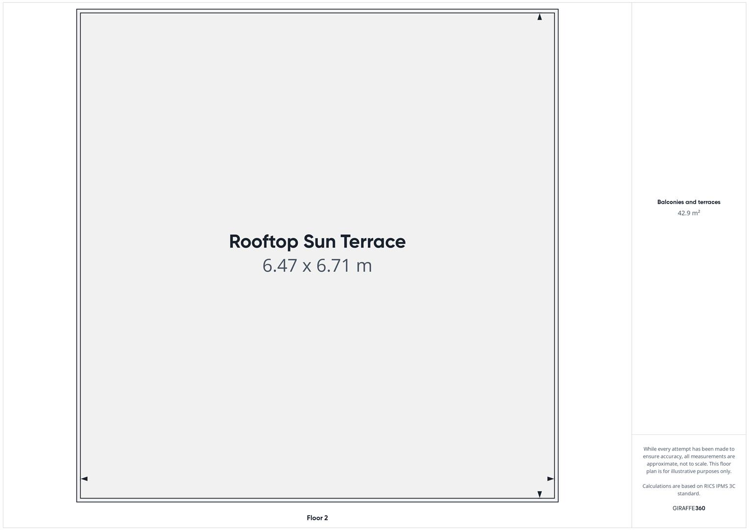Click the terrace's left wall outline
This screenshot has width=749, height=530.
78,255
